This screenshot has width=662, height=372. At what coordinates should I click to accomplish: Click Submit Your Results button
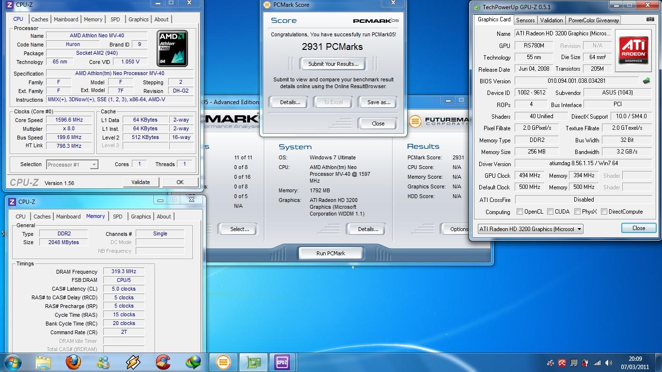tap(333, 64)
